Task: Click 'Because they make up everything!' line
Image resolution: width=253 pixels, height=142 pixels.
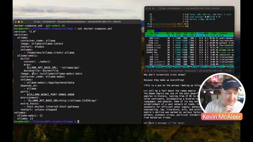Action: click(x=164, y=80)
